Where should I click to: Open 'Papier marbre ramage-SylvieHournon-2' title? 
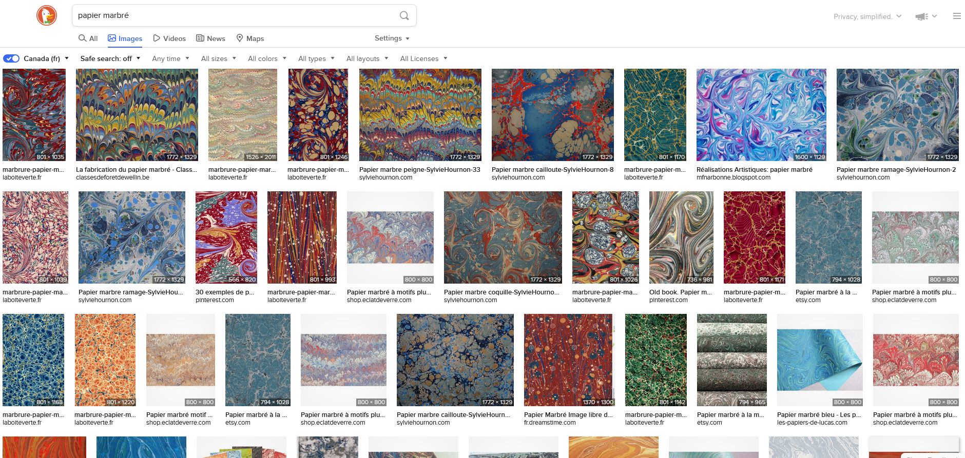[x=896, y=170]
